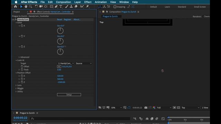The height and width of the screenshot is (124, 221).
Task: Select the Puppet Pin tool
Action: [x=87, y=7]
